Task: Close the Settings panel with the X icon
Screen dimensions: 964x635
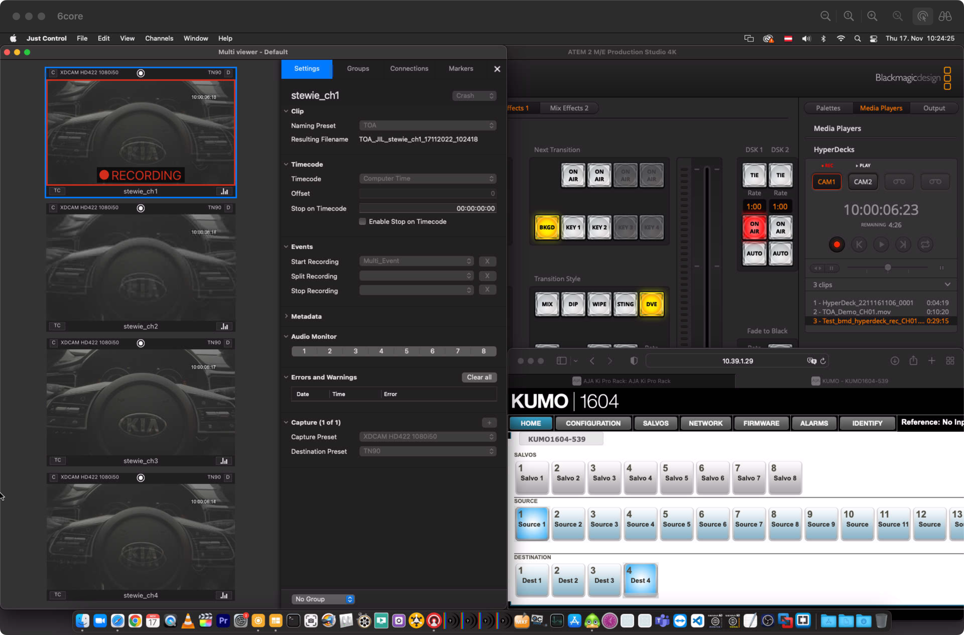Action: [x=497, y=69]
